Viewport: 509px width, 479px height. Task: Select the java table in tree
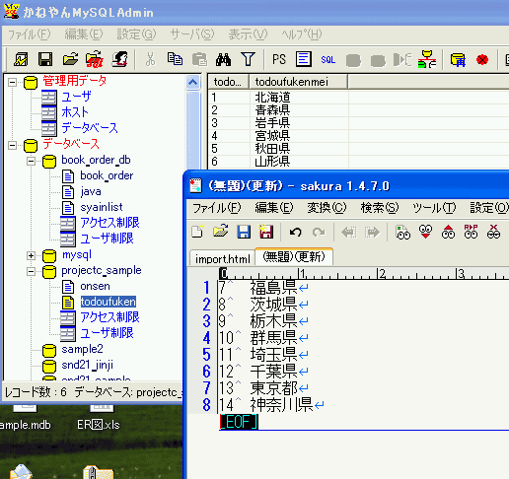91,191
